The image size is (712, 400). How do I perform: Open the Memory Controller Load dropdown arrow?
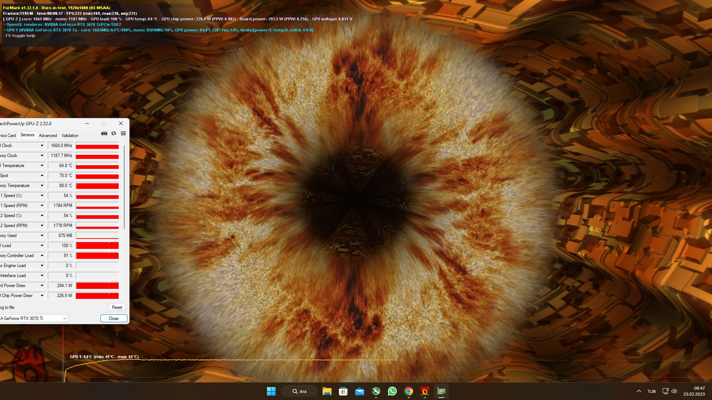(x=42, y=256)
